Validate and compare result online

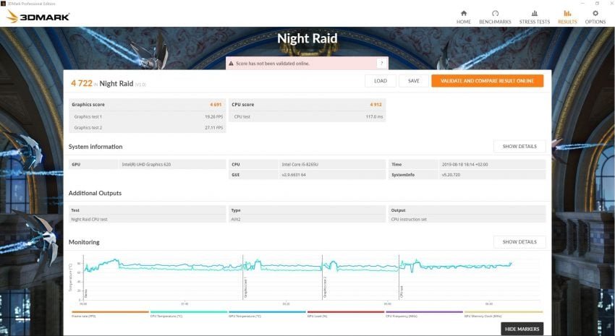point(487,81)
